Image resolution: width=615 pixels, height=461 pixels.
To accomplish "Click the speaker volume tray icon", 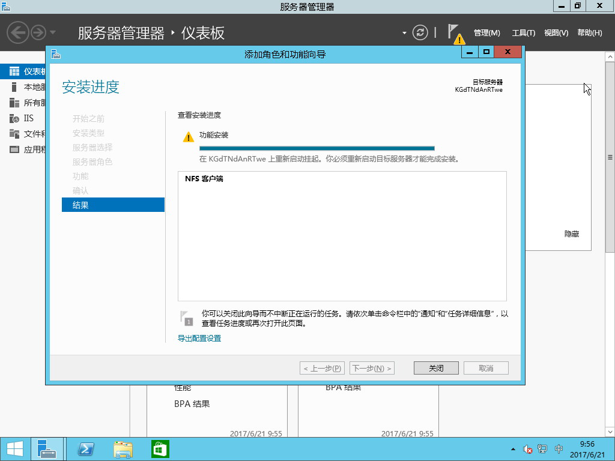I will point(528,449).
